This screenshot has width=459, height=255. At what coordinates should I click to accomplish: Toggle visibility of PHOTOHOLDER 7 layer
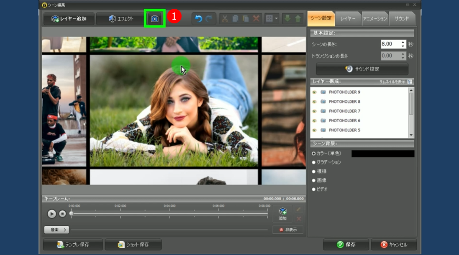[314, 111]
